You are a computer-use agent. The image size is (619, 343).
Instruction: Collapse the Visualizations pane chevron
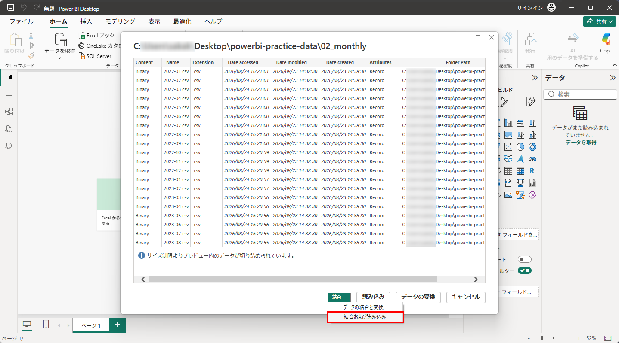coord(535,78)
